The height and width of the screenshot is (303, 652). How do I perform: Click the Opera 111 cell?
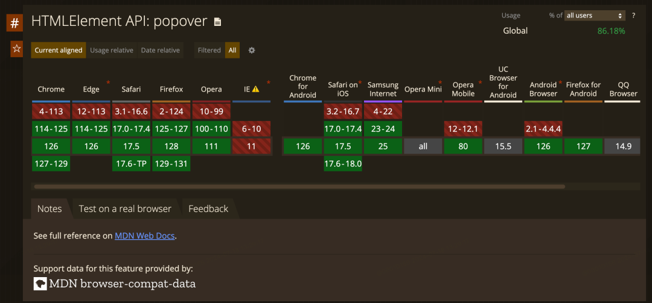coord(211,146)
